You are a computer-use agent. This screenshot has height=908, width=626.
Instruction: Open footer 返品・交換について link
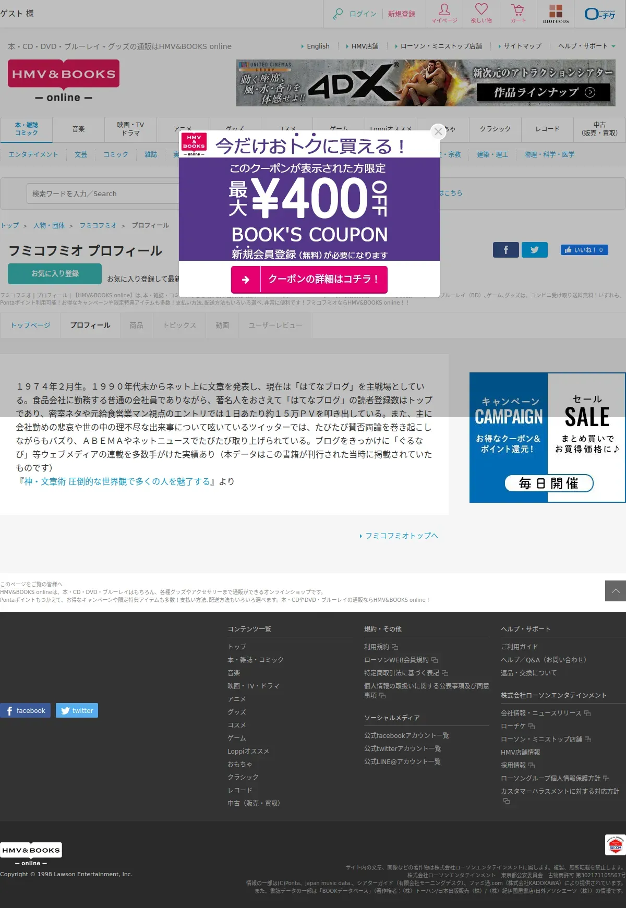coord(528,673)
